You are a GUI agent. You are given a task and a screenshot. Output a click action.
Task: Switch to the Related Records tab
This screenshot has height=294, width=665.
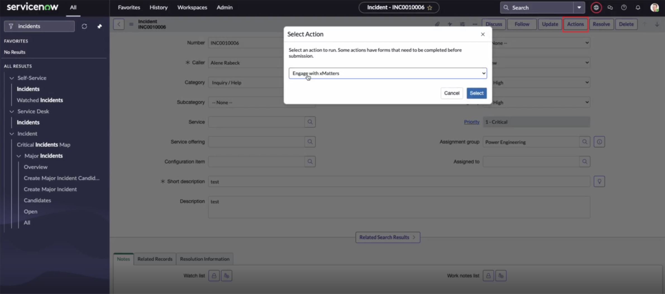[155, 259]
